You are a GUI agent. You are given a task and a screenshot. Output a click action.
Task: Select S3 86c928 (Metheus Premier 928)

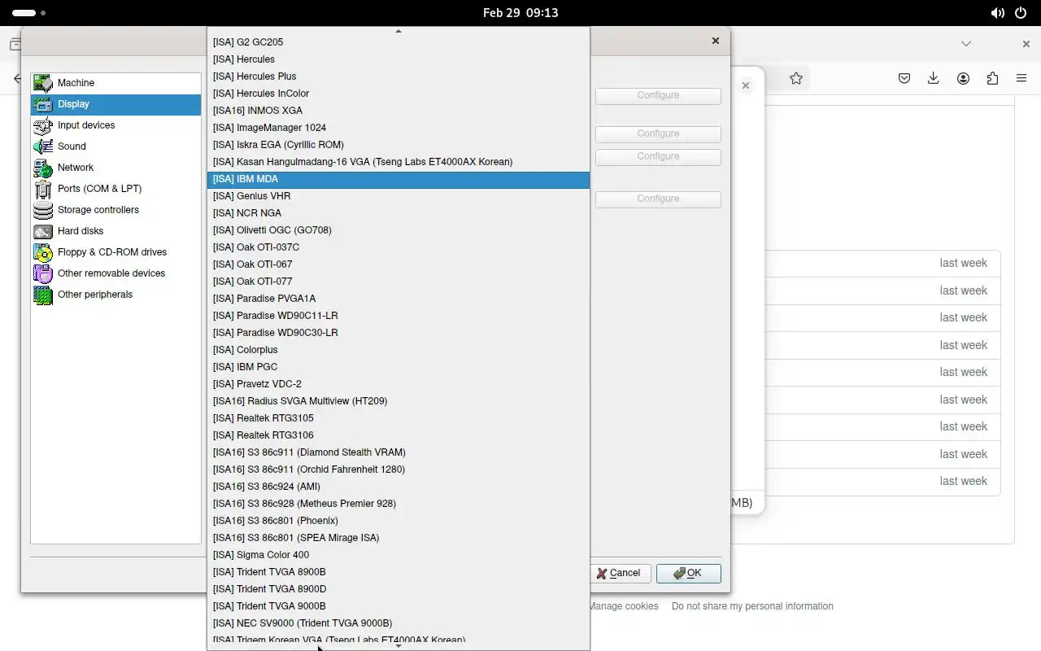pos(399,504)
